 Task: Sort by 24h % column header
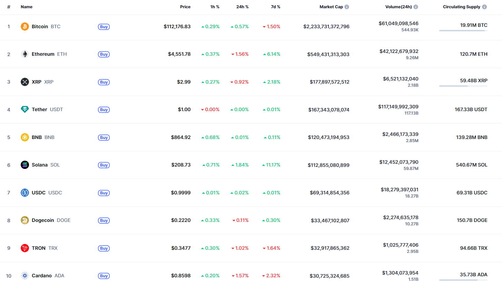[x=243, y=7]
